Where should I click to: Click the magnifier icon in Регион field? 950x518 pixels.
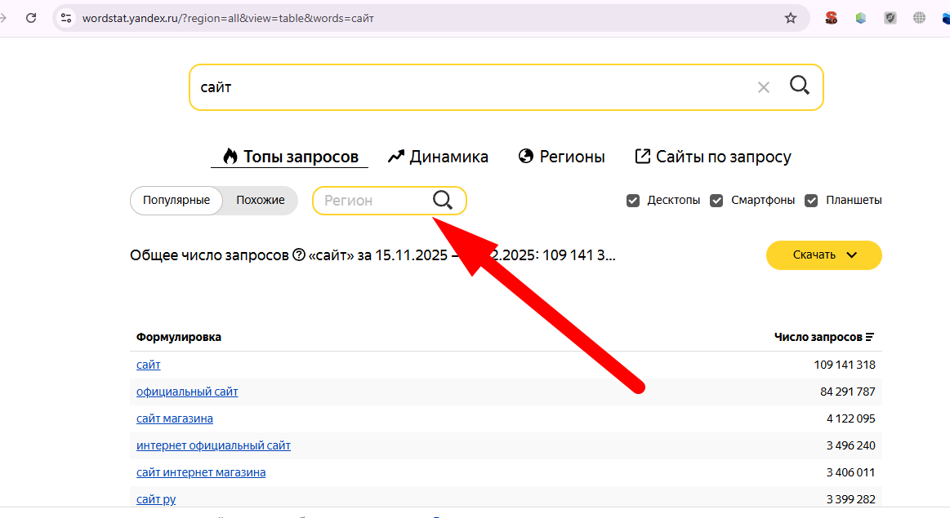click(443, 201)
